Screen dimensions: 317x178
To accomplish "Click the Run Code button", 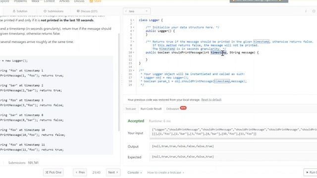I will pos(311,173).
